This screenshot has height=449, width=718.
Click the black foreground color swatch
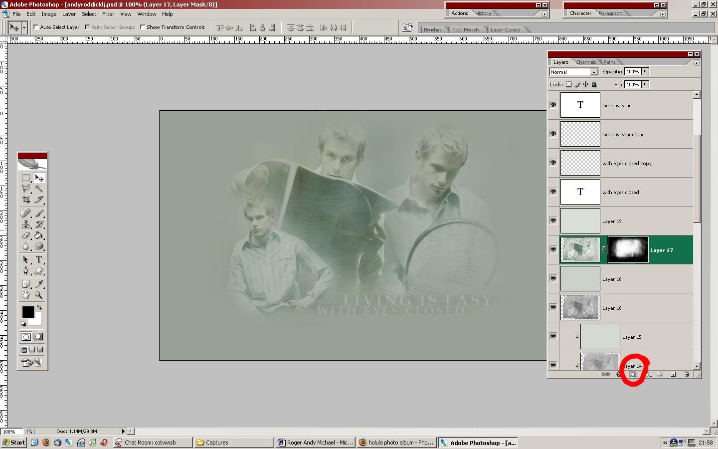tap(28, 312)
